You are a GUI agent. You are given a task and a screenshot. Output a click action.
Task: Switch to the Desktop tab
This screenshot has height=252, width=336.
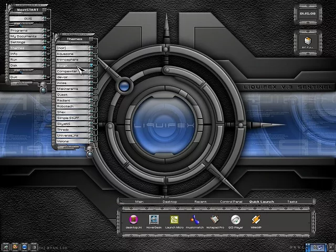(x=170, y=202)
